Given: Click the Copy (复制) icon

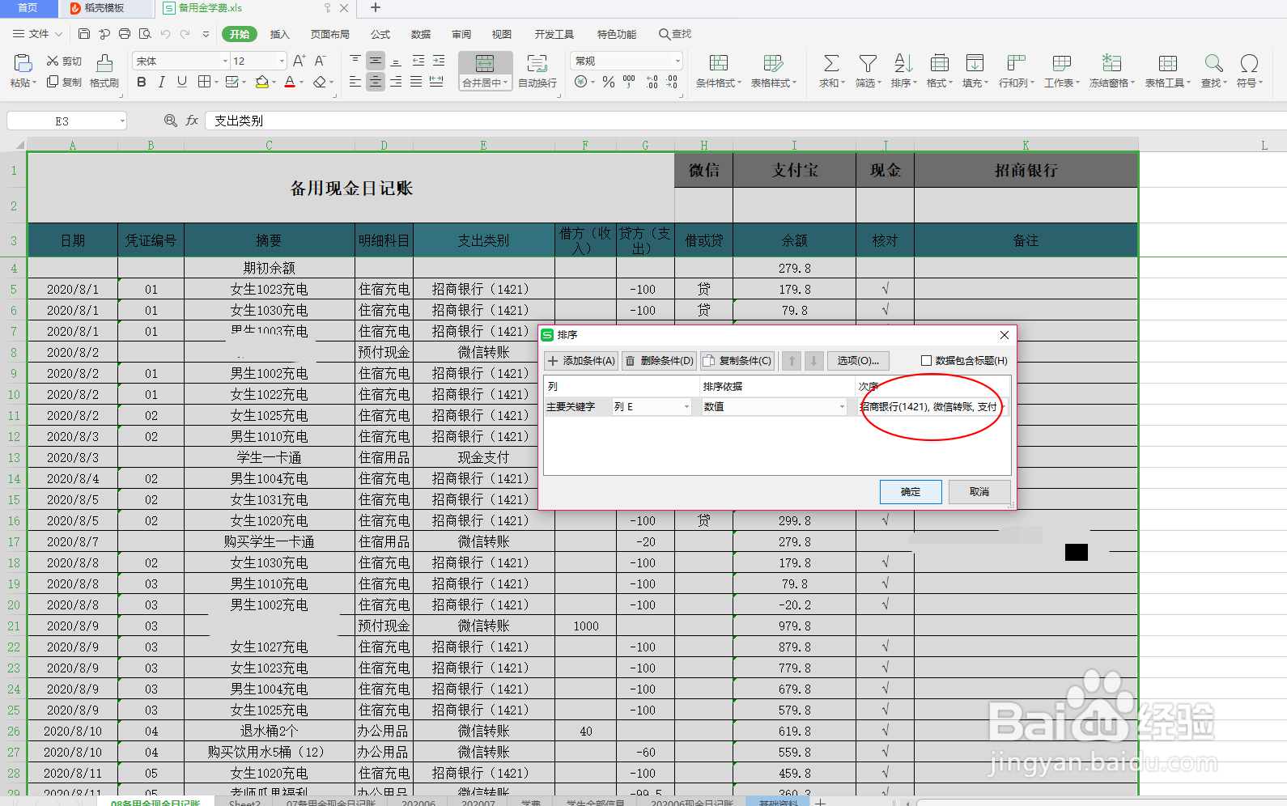Looking at the screenshot, I should [53, 82].
